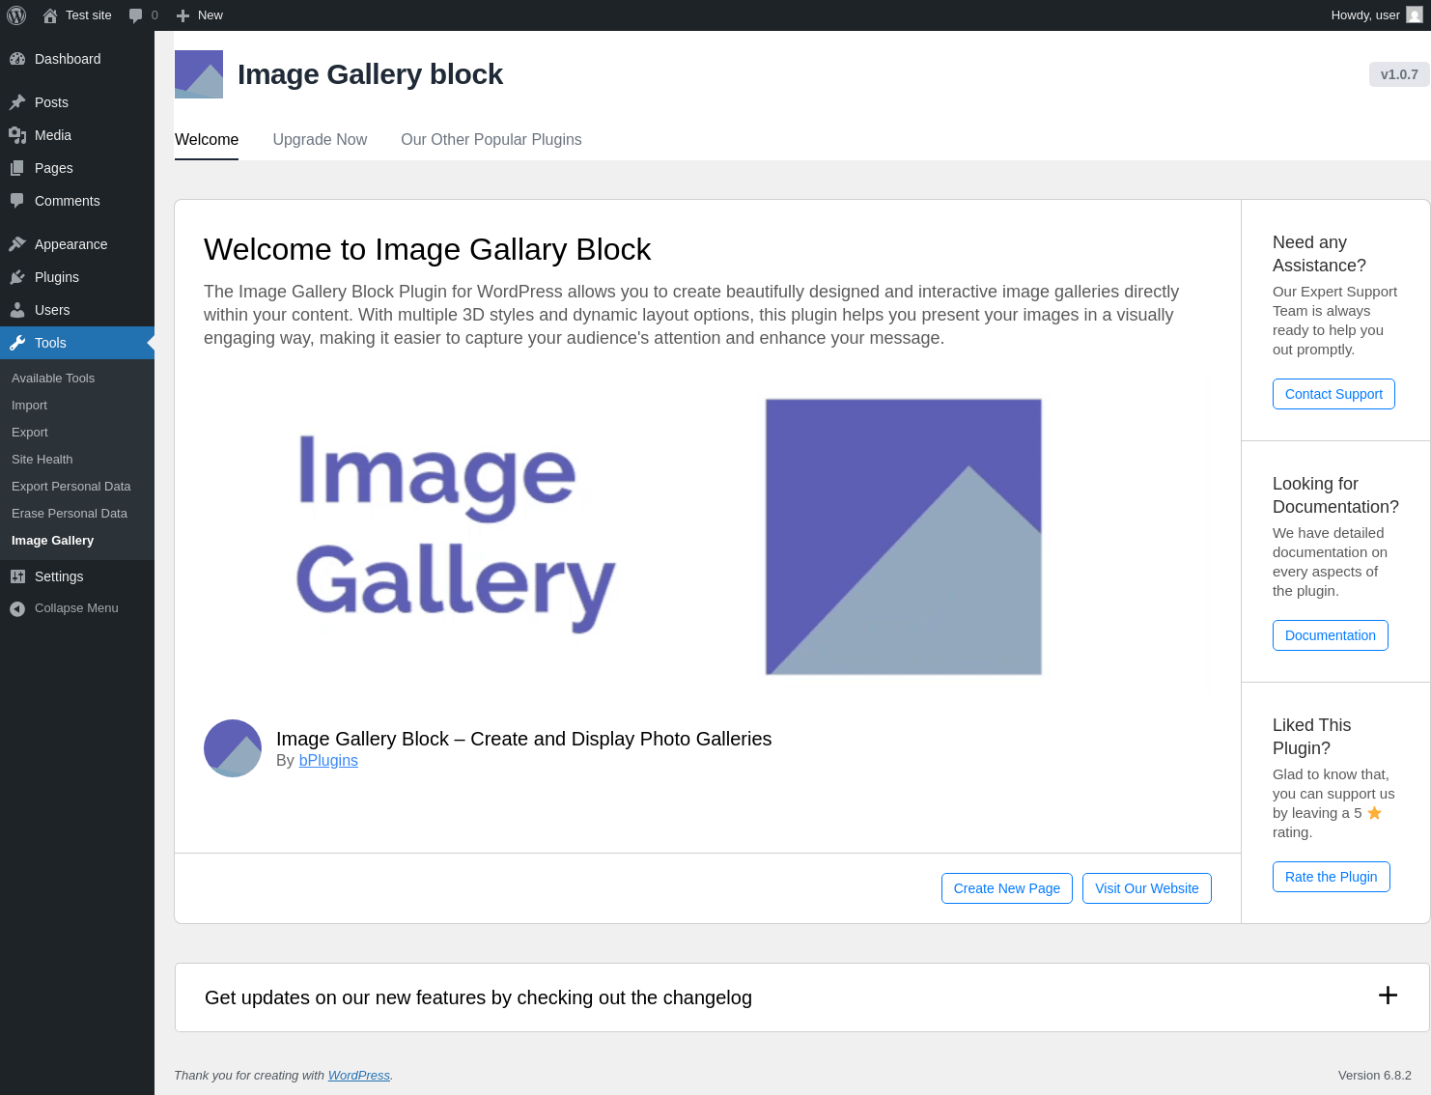Click the Documentation button

click(x=1331, y=635)
